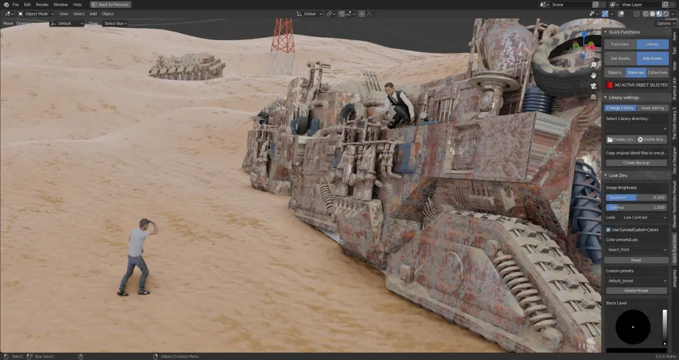The width and height of the screenshot is (679, 360).
Task: Open Object Mode dropdown
Action: tap(36, 14)
